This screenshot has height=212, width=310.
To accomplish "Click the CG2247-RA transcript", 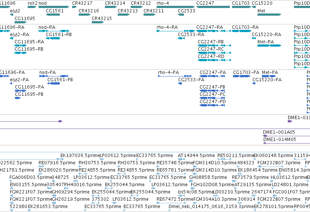I will point(213,31).
